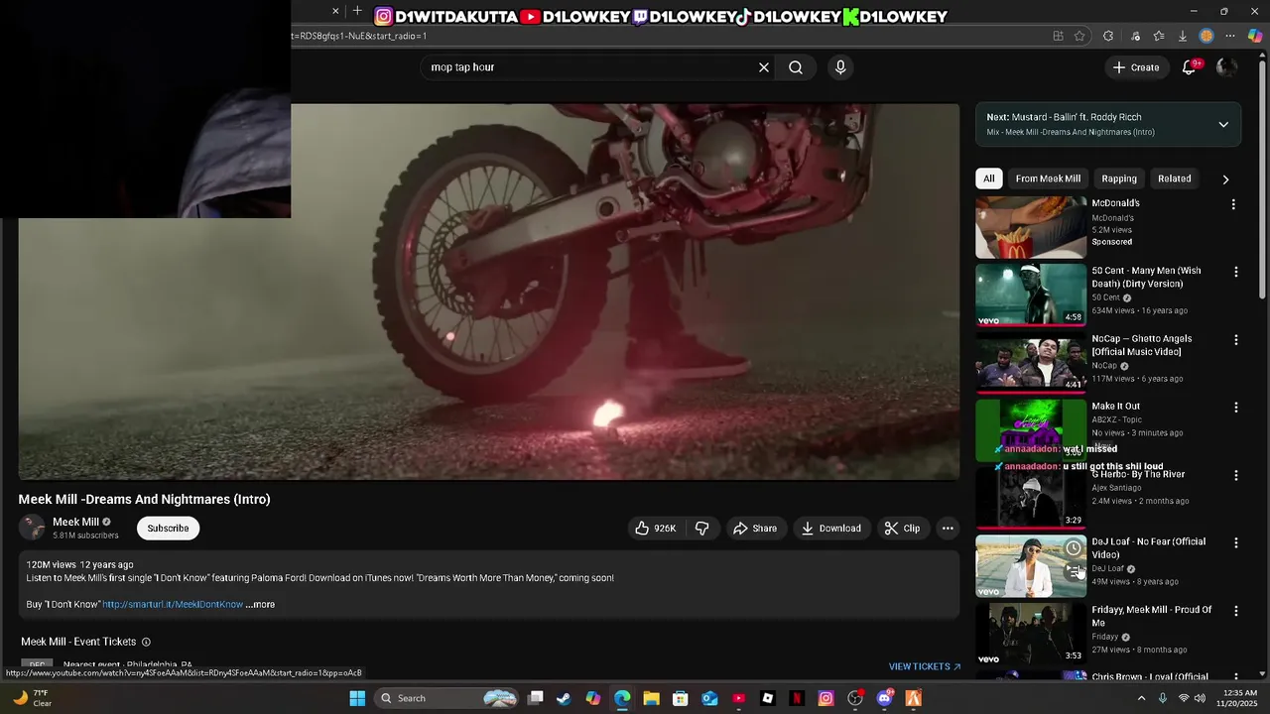Image resolution: width=1270 pixels, height=714 pixels.
Task: Open Netflix from the taskbar
Action: coord(797,698)
